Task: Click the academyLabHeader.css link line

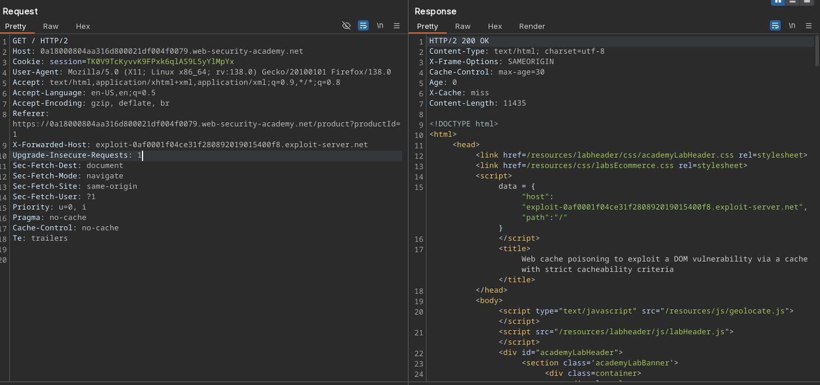Action: tap(642, 155)
